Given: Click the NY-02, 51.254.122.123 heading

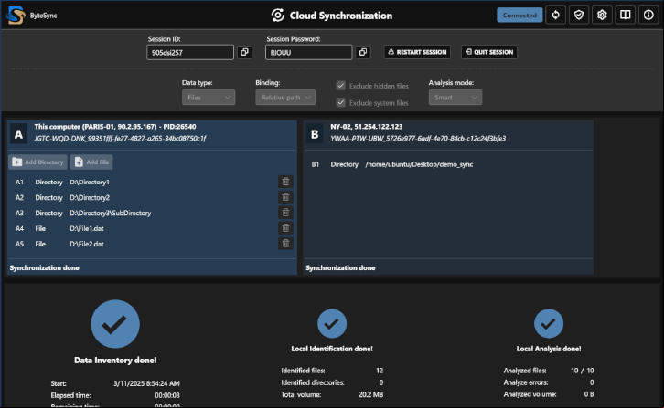Looking at the screenshot, I should point(367,127).
